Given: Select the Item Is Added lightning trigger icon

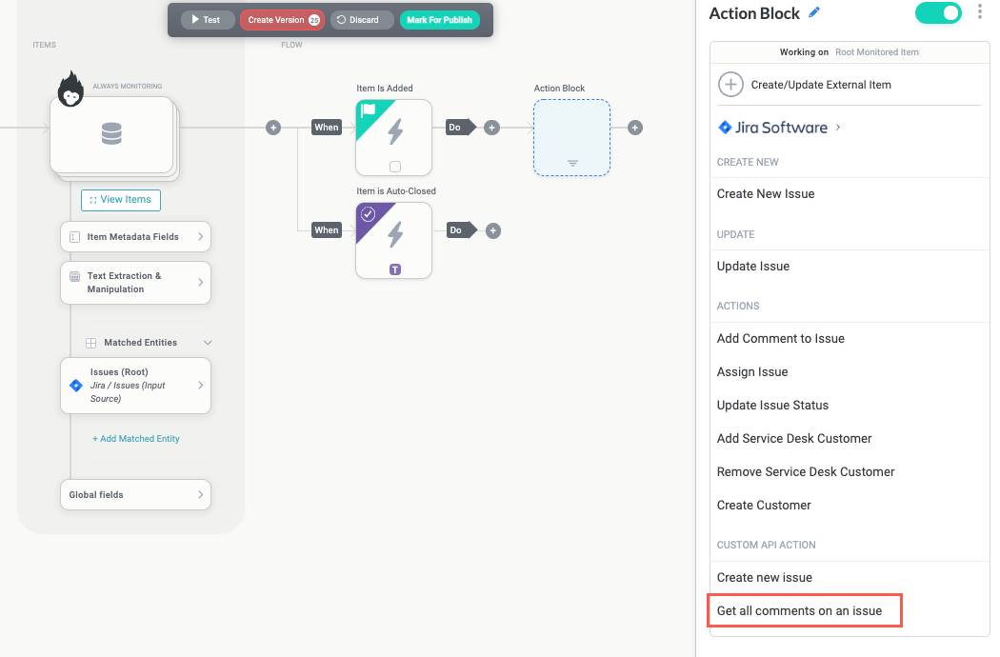Looking at the screenshot, I should click(393, 137).
